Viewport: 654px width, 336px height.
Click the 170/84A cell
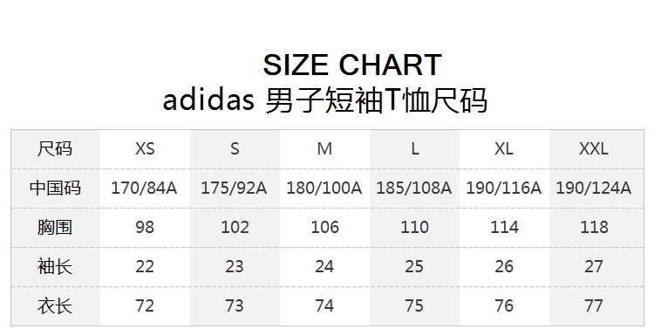[144, 188]
